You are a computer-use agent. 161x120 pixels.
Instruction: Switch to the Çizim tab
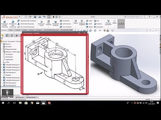[11, 30]
